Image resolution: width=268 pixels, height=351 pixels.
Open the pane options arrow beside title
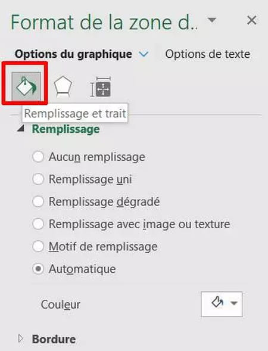pos(211,20)
